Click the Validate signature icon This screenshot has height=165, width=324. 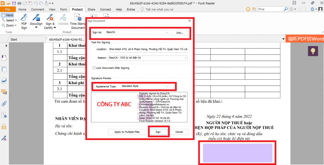[x=63, y=20]
